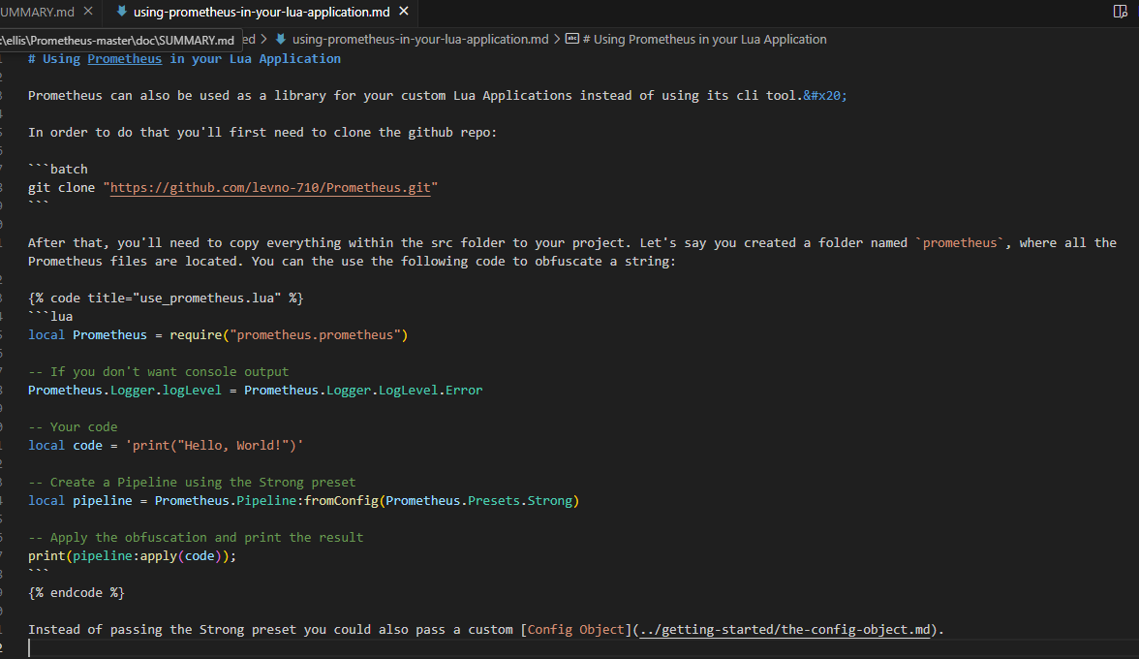Click the 'Config Object' link text
The height and width of the screenshot is (659, 1139).
coord(575,629)
